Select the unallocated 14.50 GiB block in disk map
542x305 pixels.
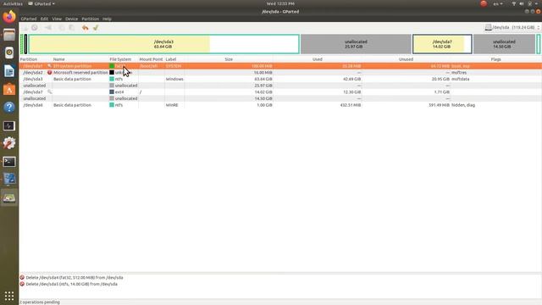pyautogui.click(x=504, y=44)
